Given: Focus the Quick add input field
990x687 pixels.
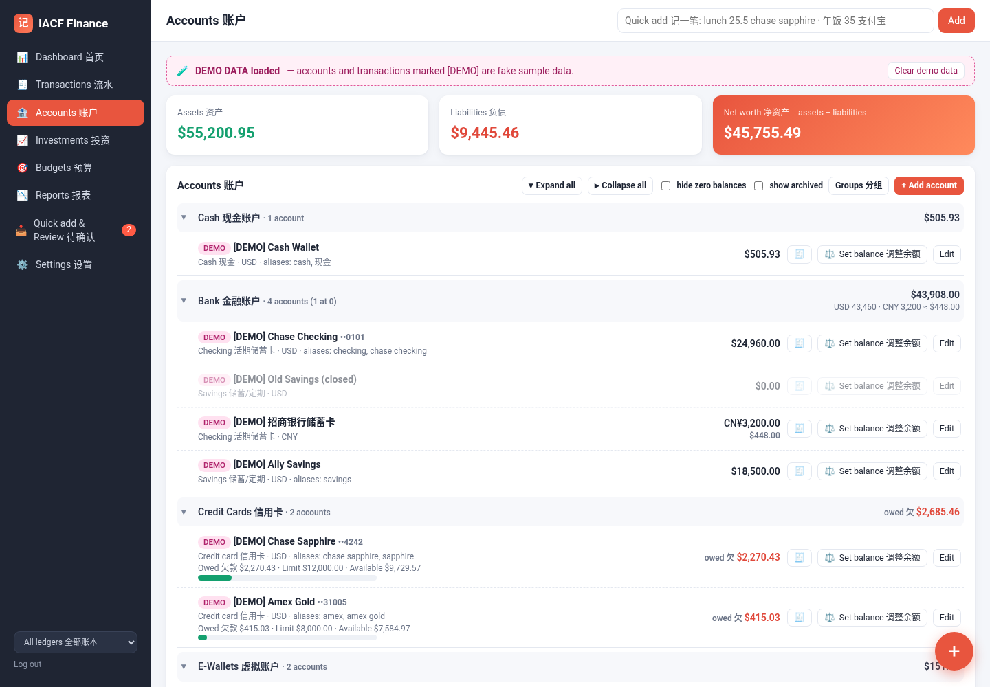Looking at the screenshot, I should (x=775, y=21).
